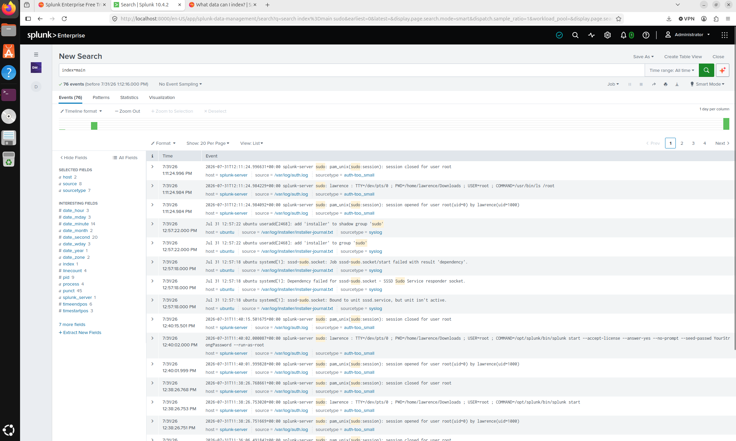Open the Administrator user dropdown
This screenshot has width=736, height=441.
coord(687,35)
